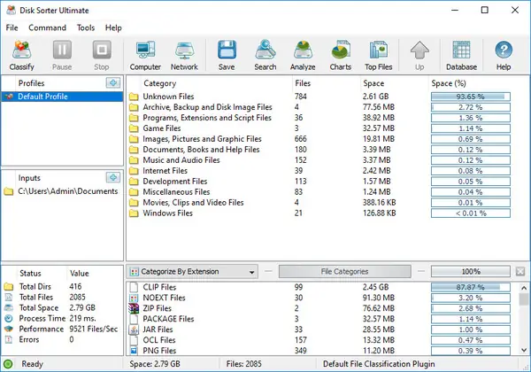The width and height of the screenshot is (531, 372).
Task: Open the File menu
Action: tap(12, 27)
